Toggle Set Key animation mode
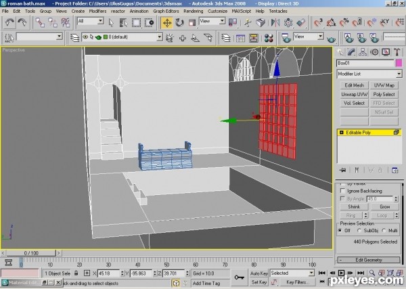This screenshot has width=406, height=289. tap(259, 282)
